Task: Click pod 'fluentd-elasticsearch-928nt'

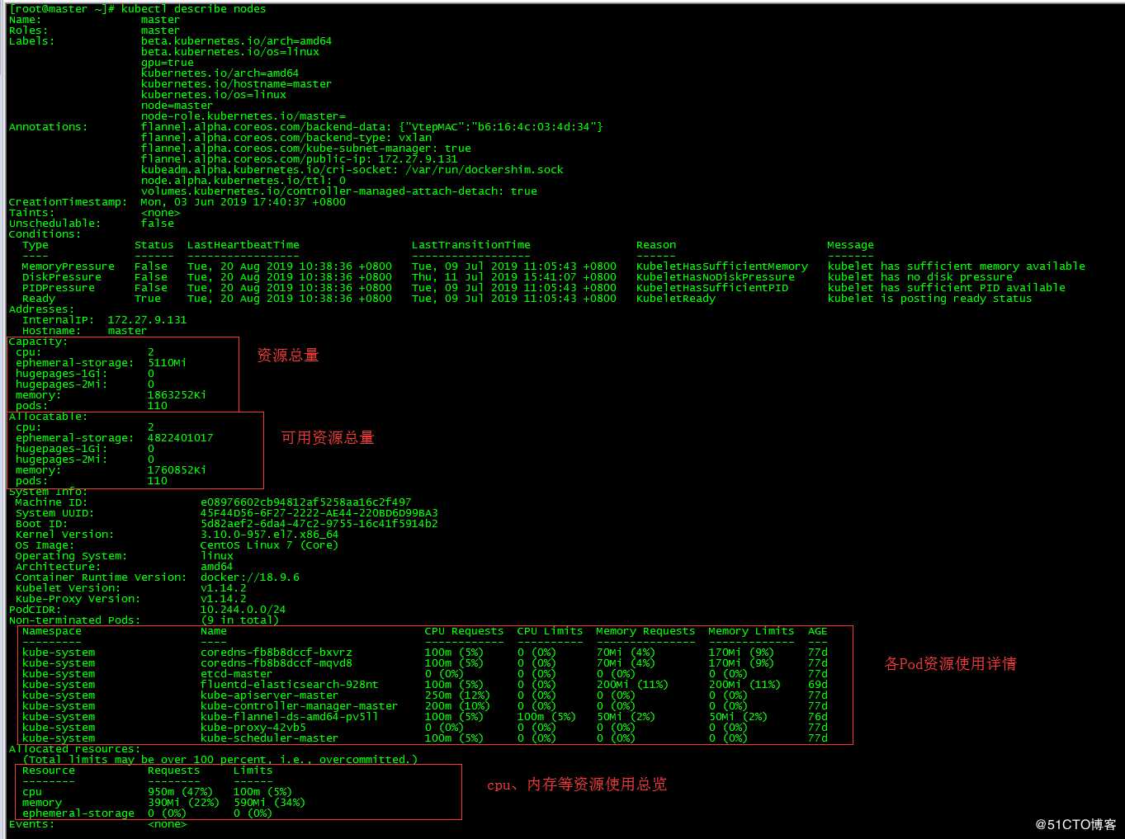Action: (x=289, y=685)
